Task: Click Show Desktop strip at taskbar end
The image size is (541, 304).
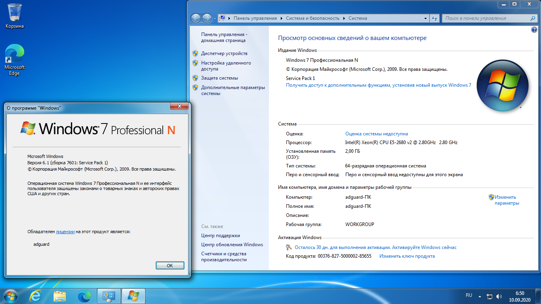Action: click(x=538, y=296)
